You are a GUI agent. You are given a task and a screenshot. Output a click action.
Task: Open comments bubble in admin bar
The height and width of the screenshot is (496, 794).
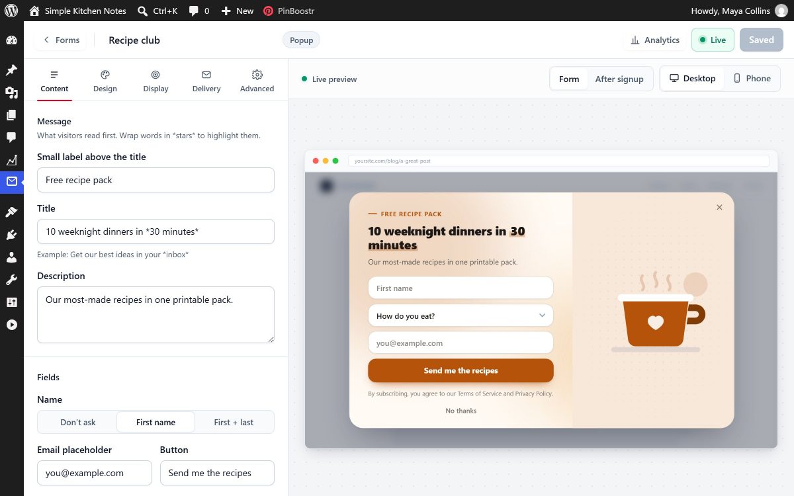tap(199, 11)
